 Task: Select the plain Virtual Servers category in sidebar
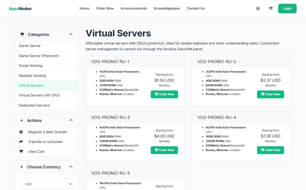tap(46, 85)
